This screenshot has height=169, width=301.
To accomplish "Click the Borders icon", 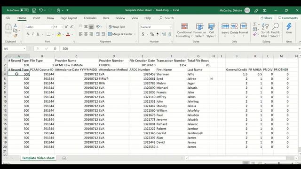I will tap(48, 34).
